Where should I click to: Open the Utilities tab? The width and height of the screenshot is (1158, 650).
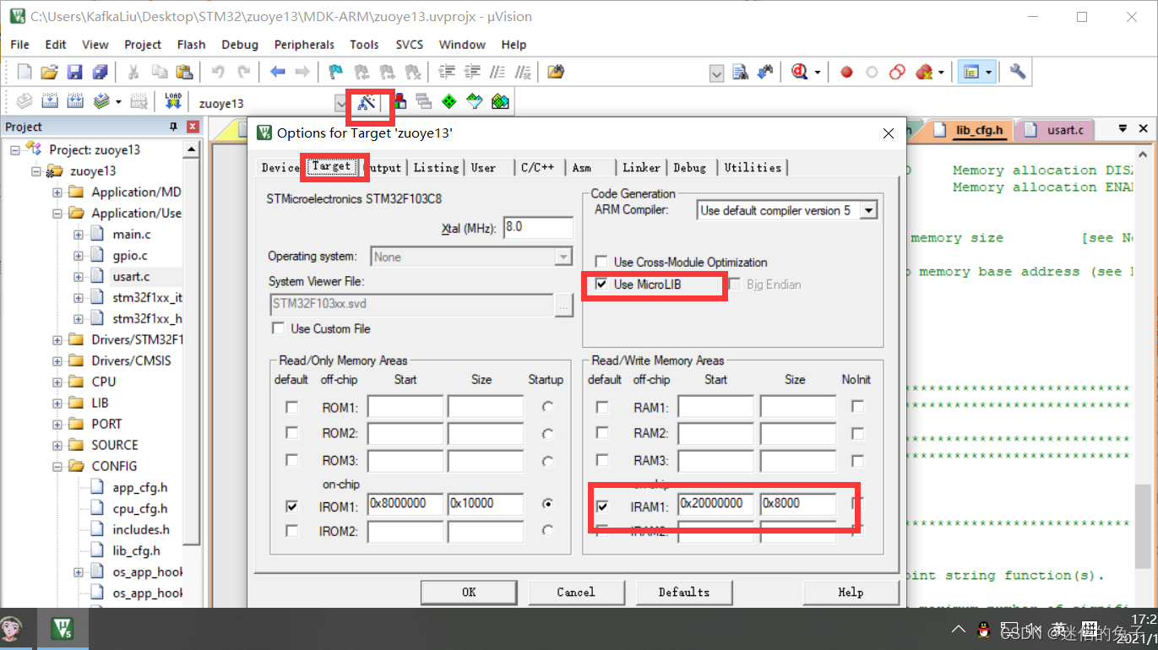pos(753,167)
